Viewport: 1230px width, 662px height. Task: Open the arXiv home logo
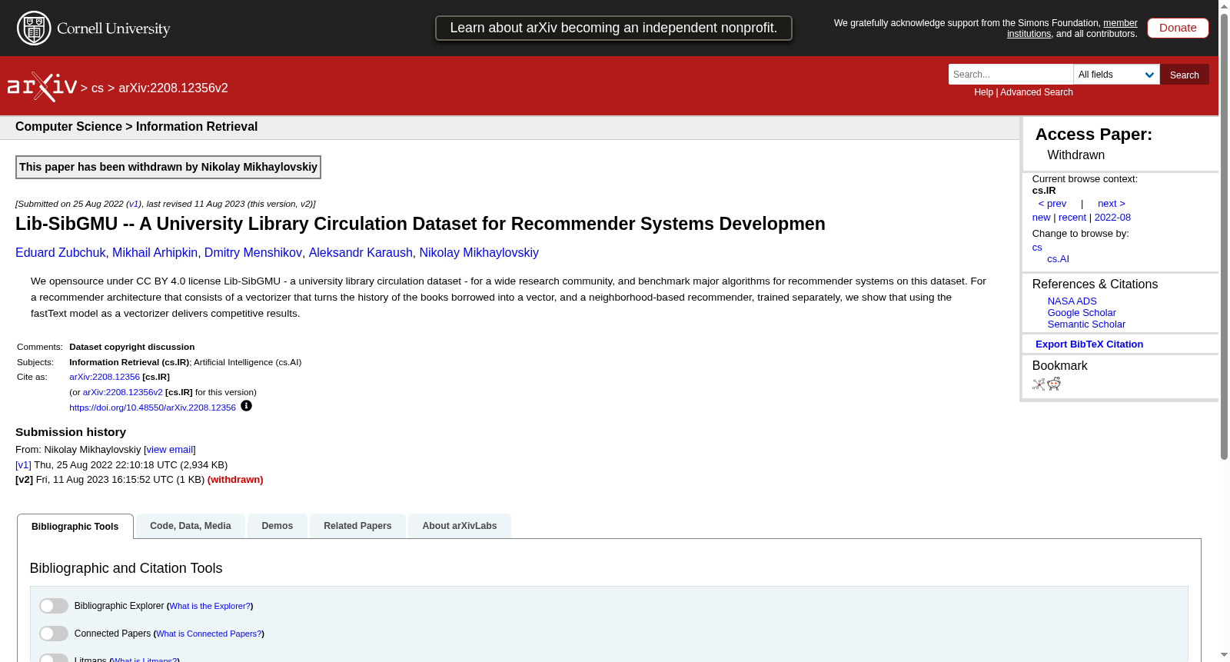pos(42,87)
